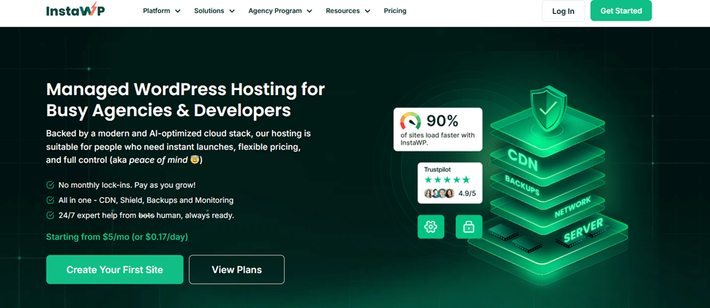Click the 24/7 expert help text

click(x=146, y=215)
